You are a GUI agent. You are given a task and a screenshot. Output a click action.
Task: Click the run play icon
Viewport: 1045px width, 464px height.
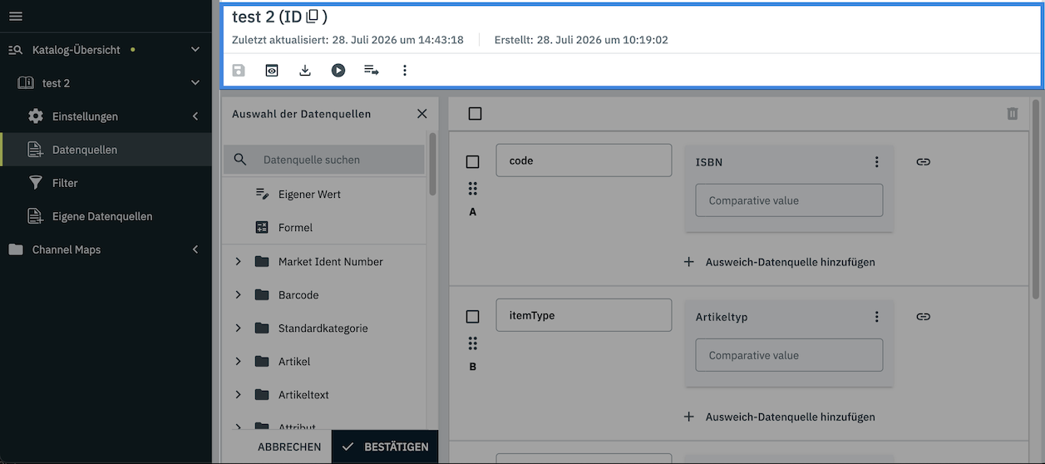point(338,71)
